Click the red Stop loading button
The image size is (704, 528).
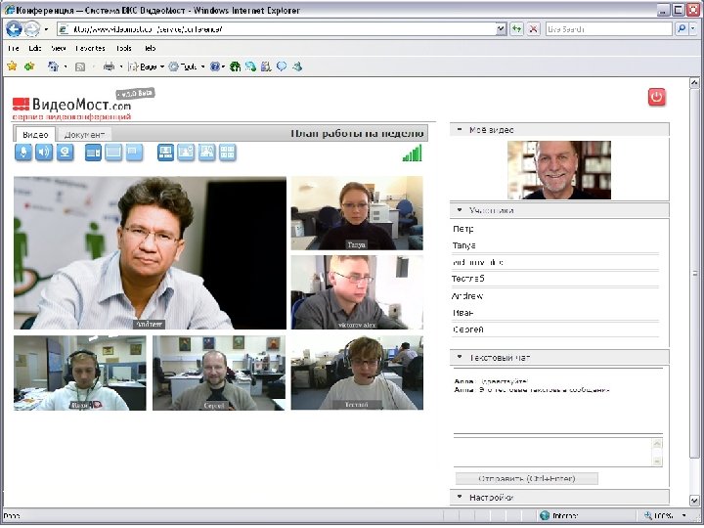(533, 29)
